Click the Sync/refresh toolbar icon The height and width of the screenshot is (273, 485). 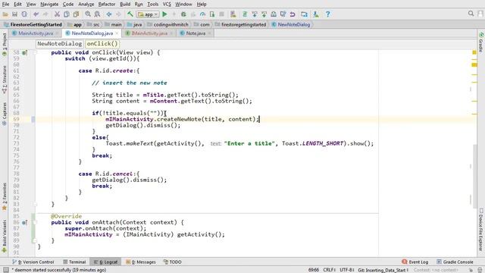[24, 14]
